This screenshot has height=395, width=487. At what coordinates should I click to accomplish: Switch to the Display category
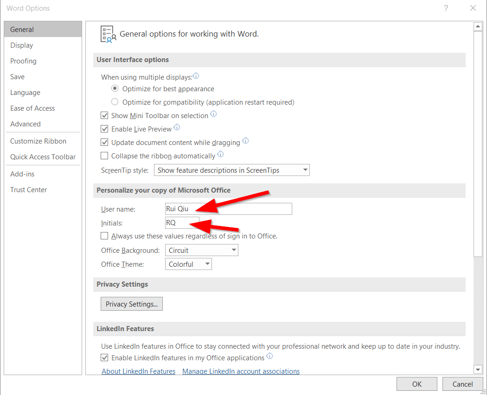[x=43, y=45]
